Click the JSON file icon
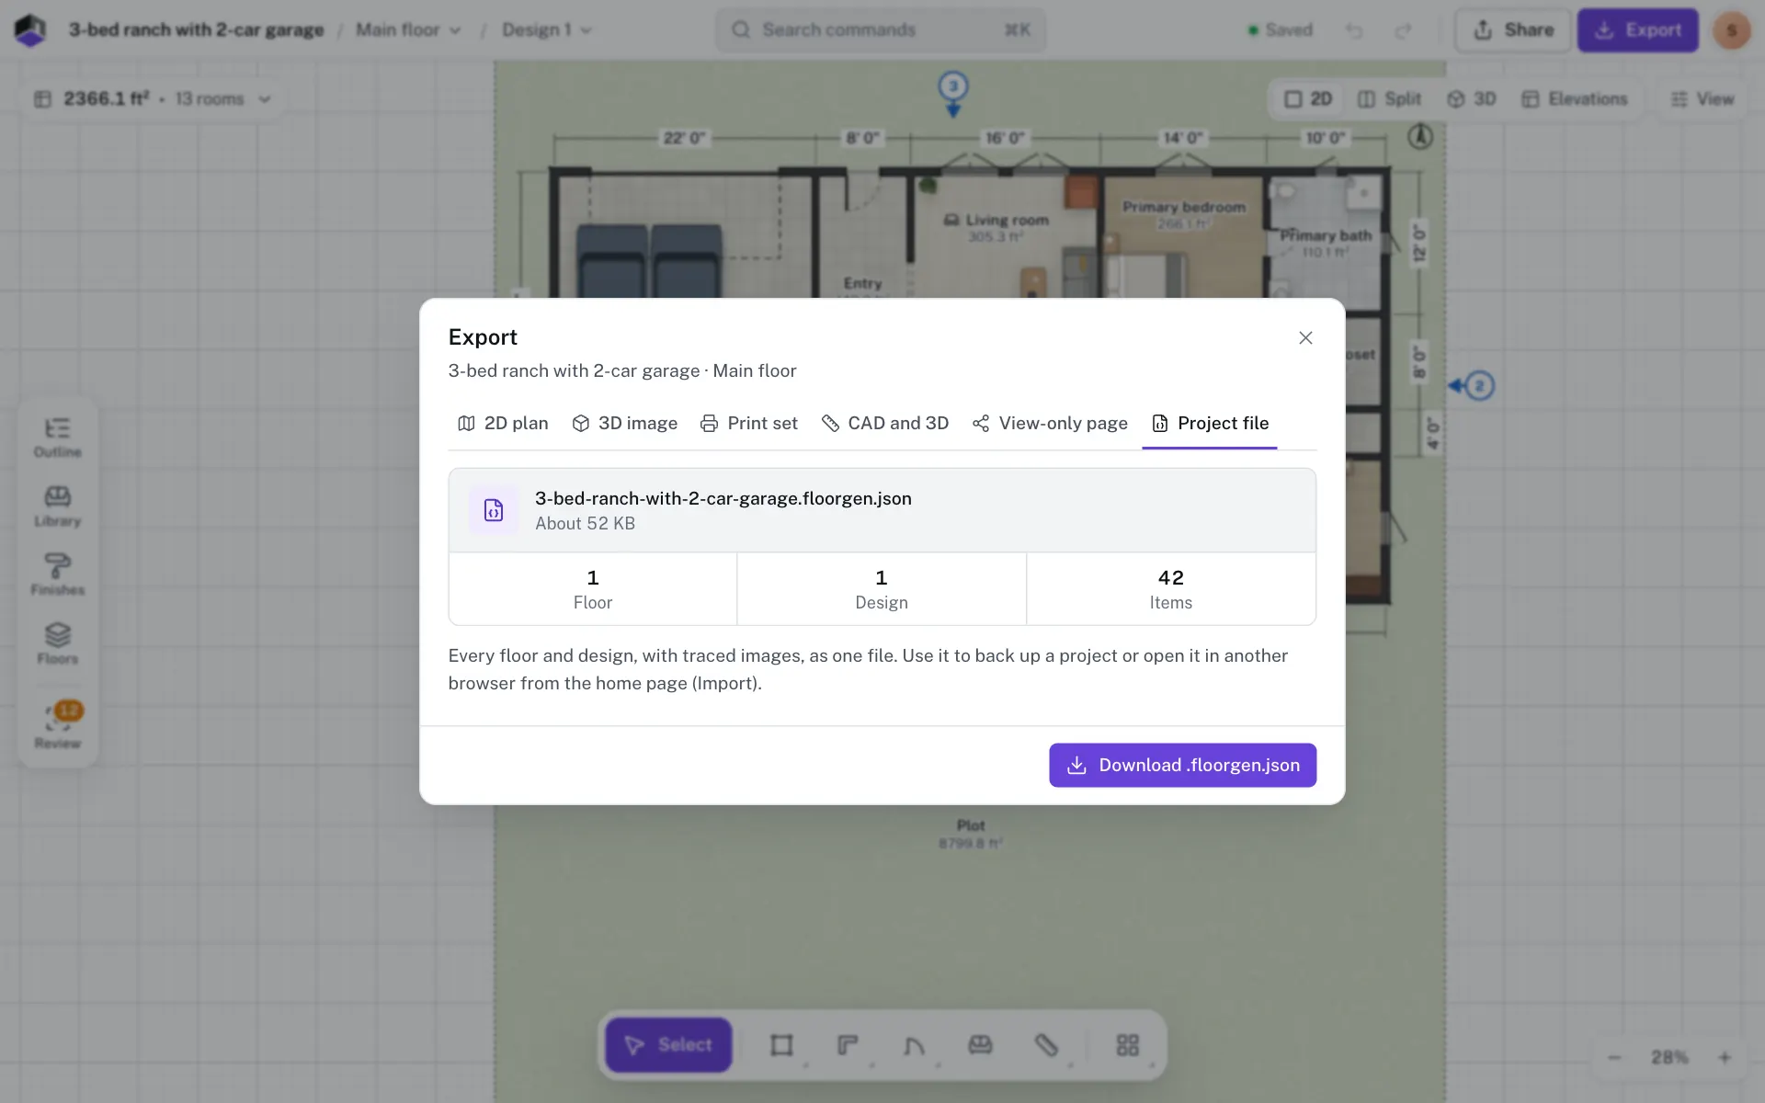 [494, 510]
